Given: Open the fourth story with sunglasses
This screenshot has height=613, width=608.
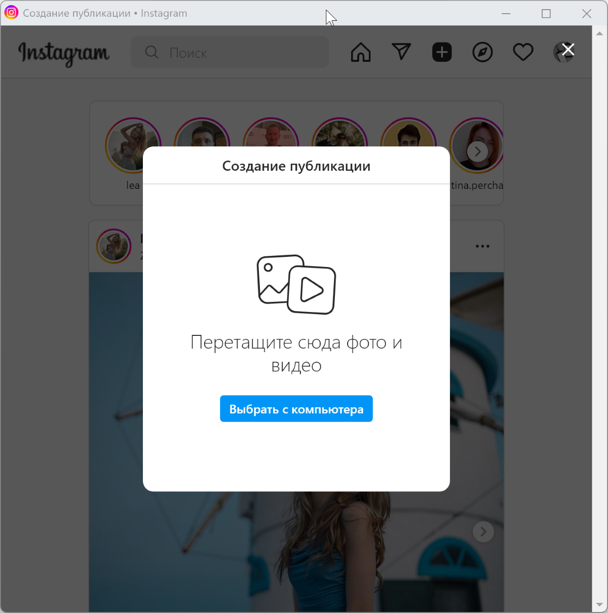Looking at the screenshot, I should pos(339,133).
